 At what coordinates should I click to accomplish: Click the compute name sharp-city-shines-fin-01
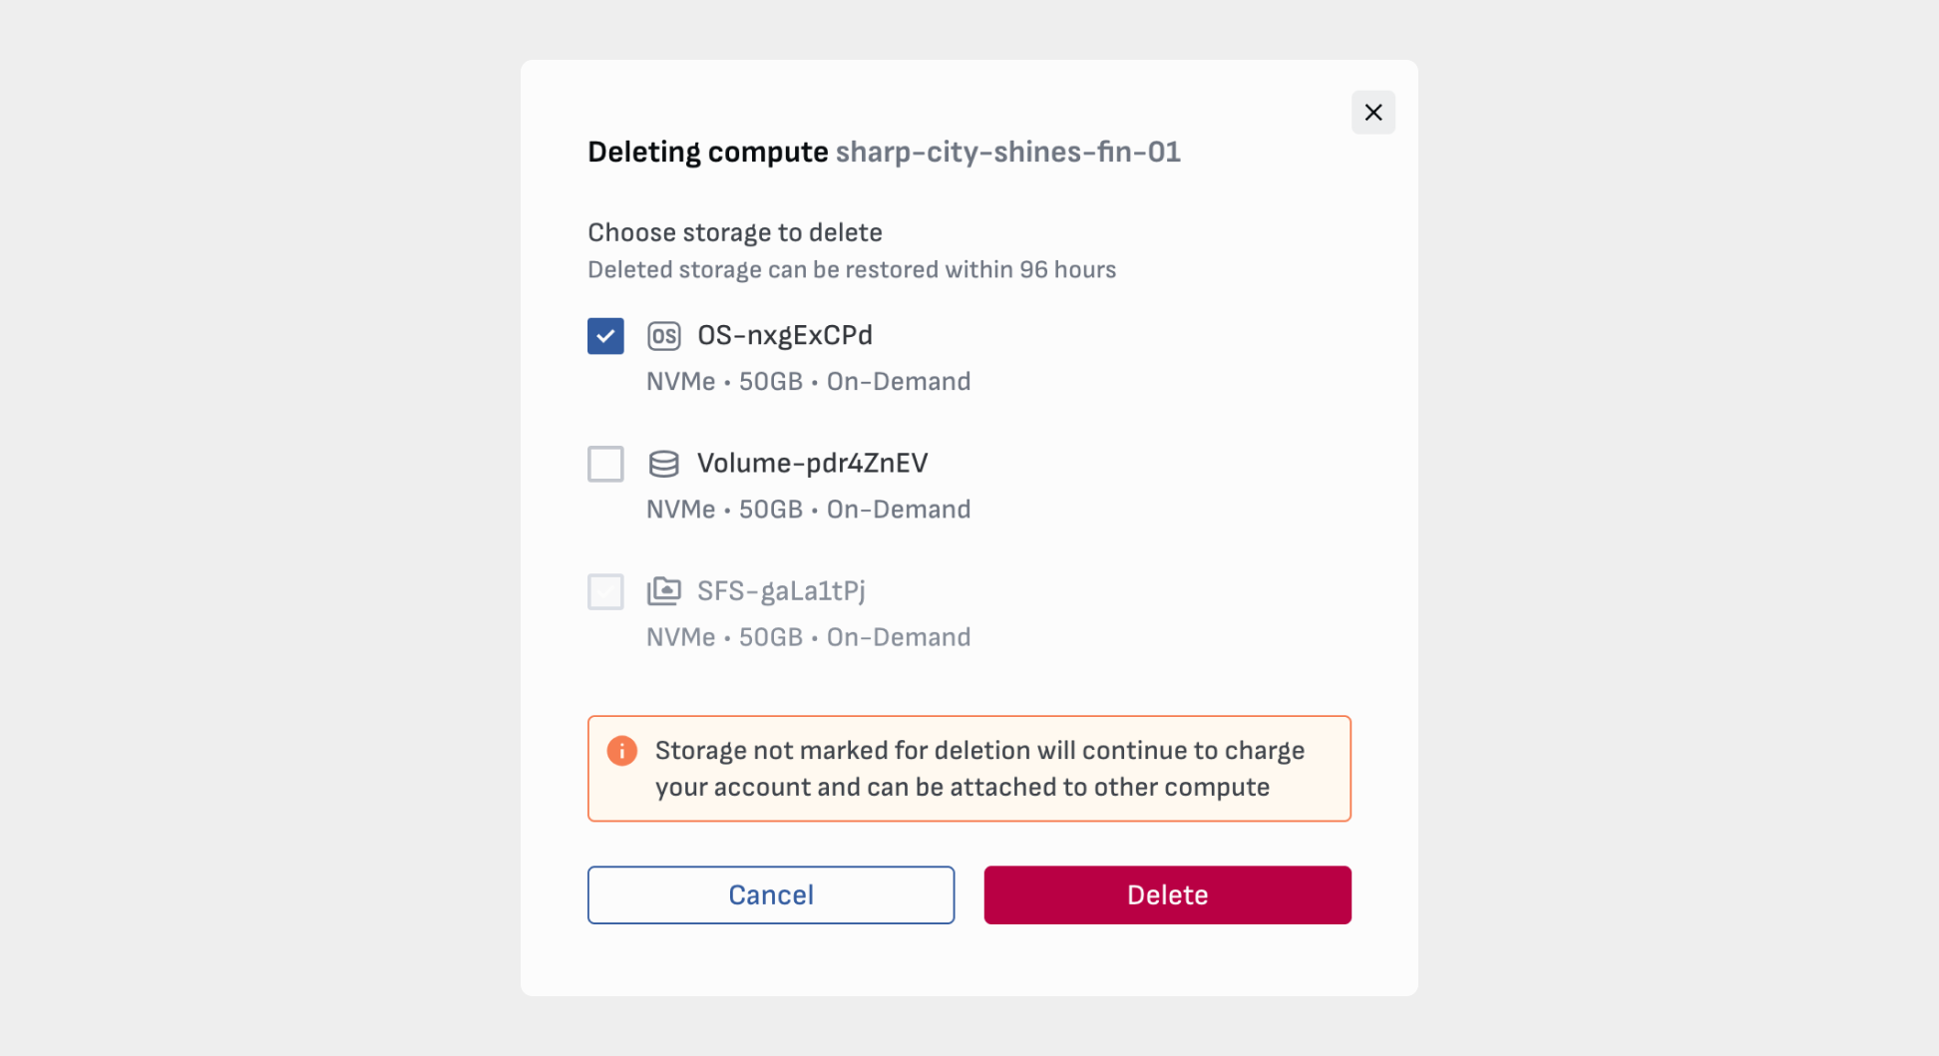(x=1007, y=152)
